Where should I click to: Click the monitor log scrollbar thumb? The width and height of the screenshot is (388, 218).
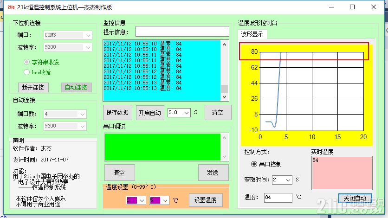pos(224,89)
